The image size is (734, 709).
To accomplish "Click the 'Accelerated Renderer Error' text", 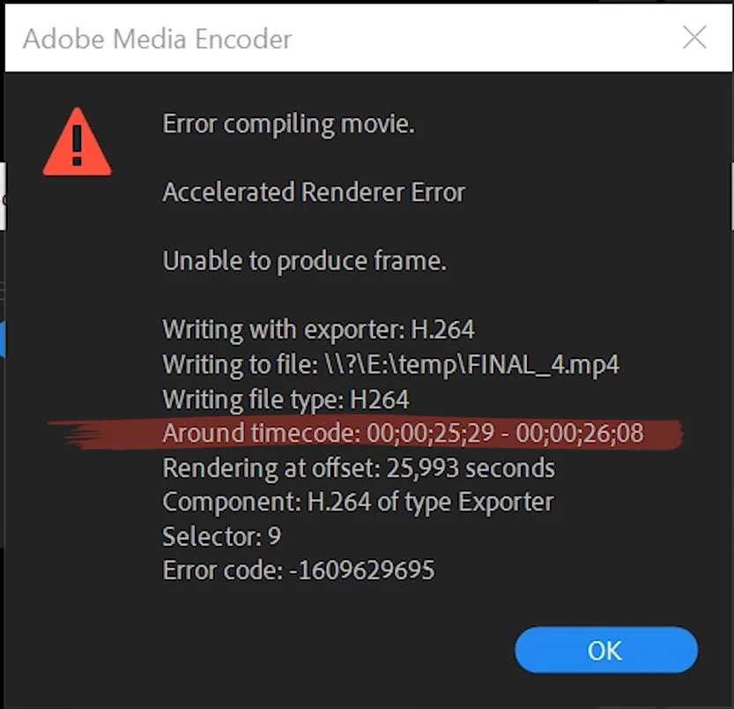I will (314, 192).
